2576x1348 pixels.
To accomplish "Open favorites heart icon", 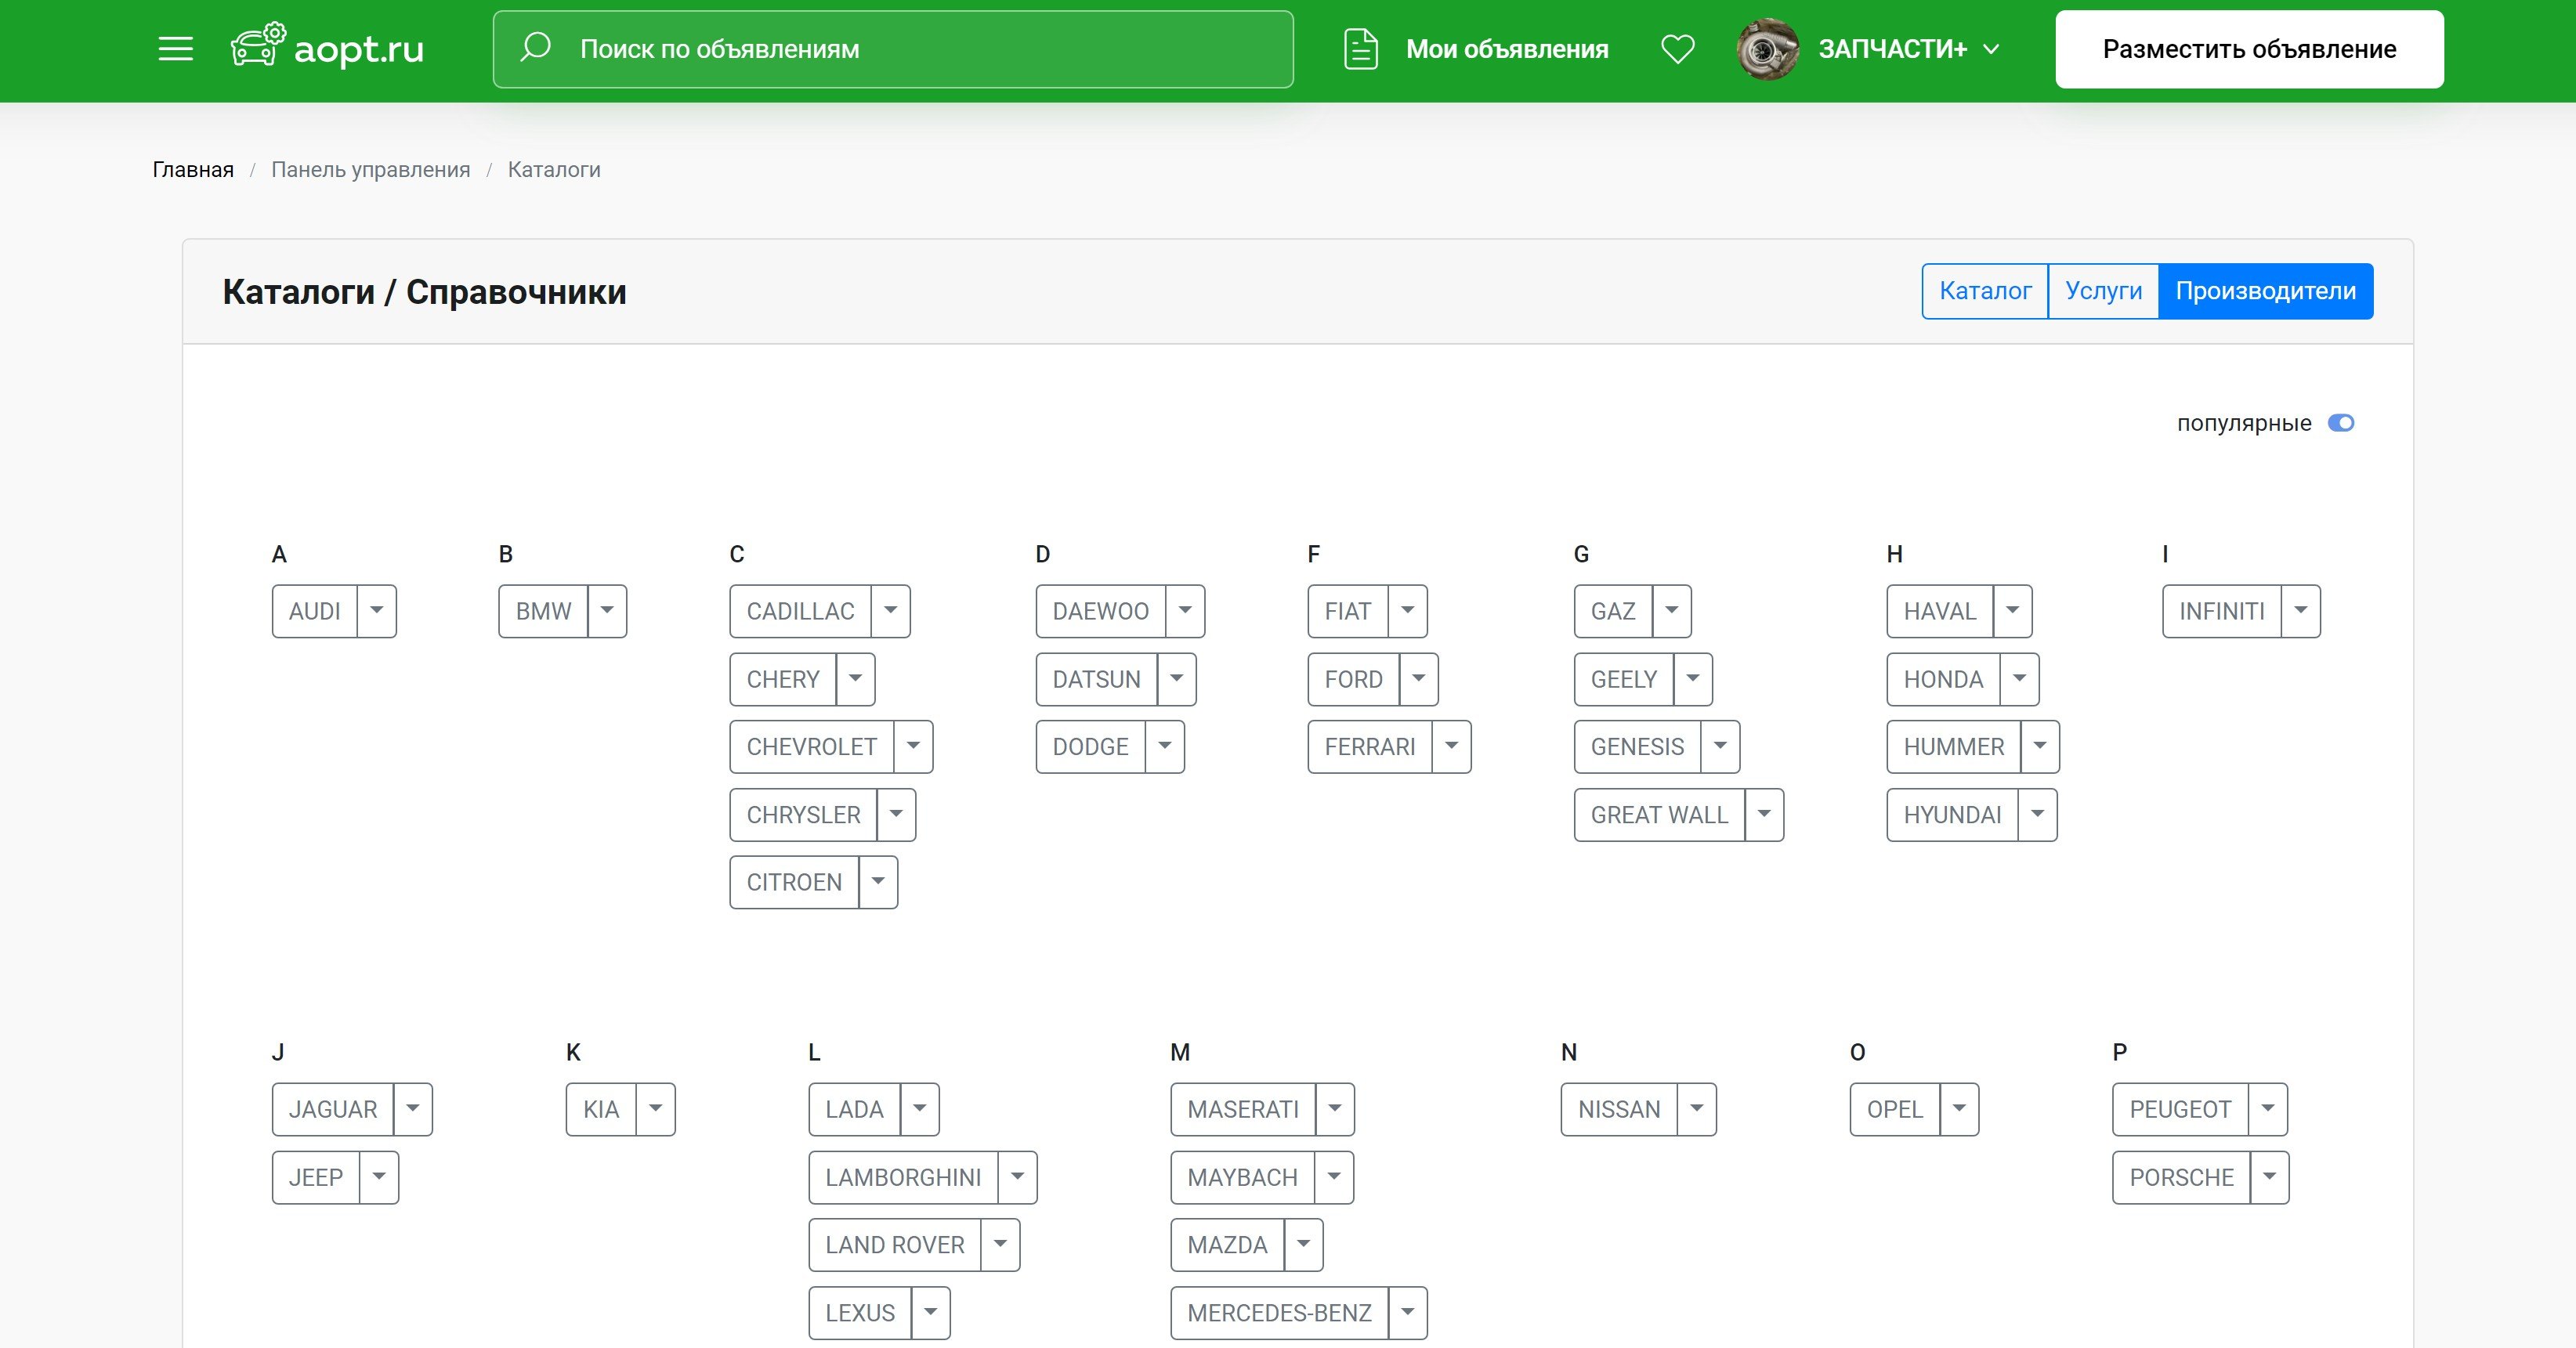I will [1677, 49].
